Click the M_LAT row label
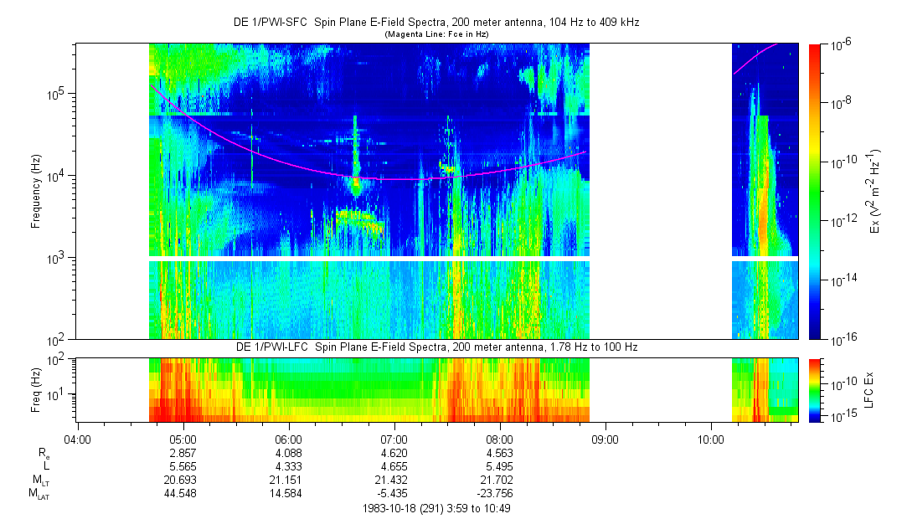907x519 pixels. 38,493
